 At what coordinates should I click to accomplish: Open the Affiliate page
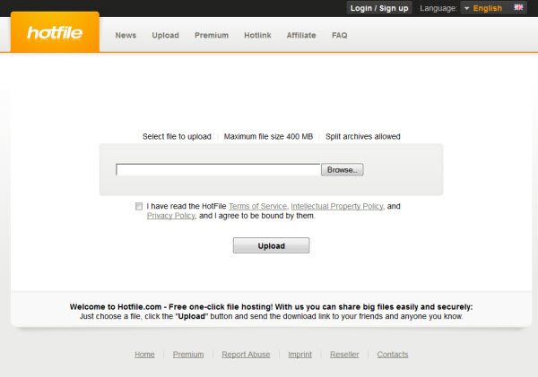click(x=301, y=35)
